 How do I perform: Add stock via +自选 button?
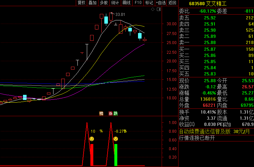161,3
